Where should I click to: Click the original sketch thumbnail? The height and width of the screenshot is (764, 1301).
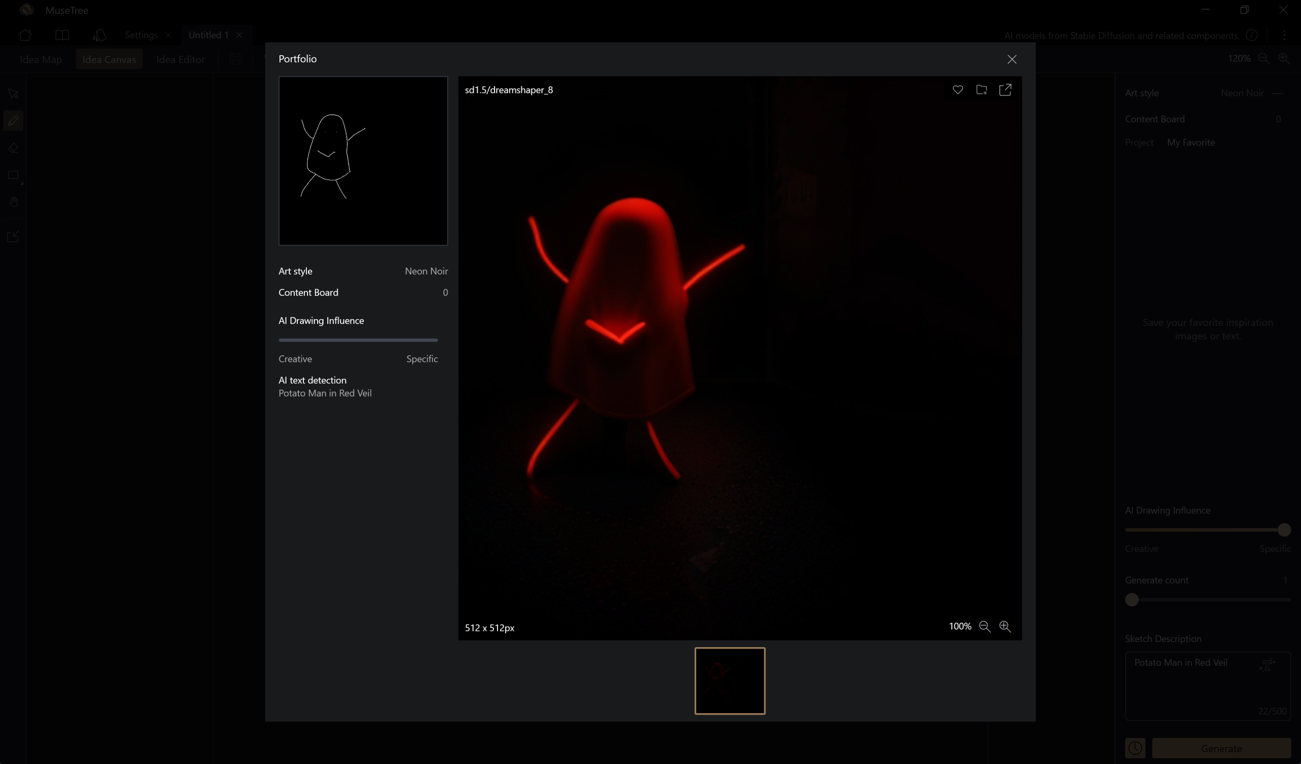[363, 161]
